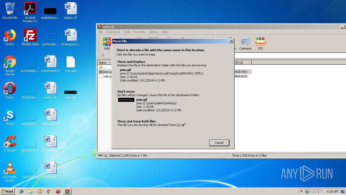The width and height of the screenshot is (346, 195).
Task: Select clearminimu... document on desktop
Action: (50, 144)
